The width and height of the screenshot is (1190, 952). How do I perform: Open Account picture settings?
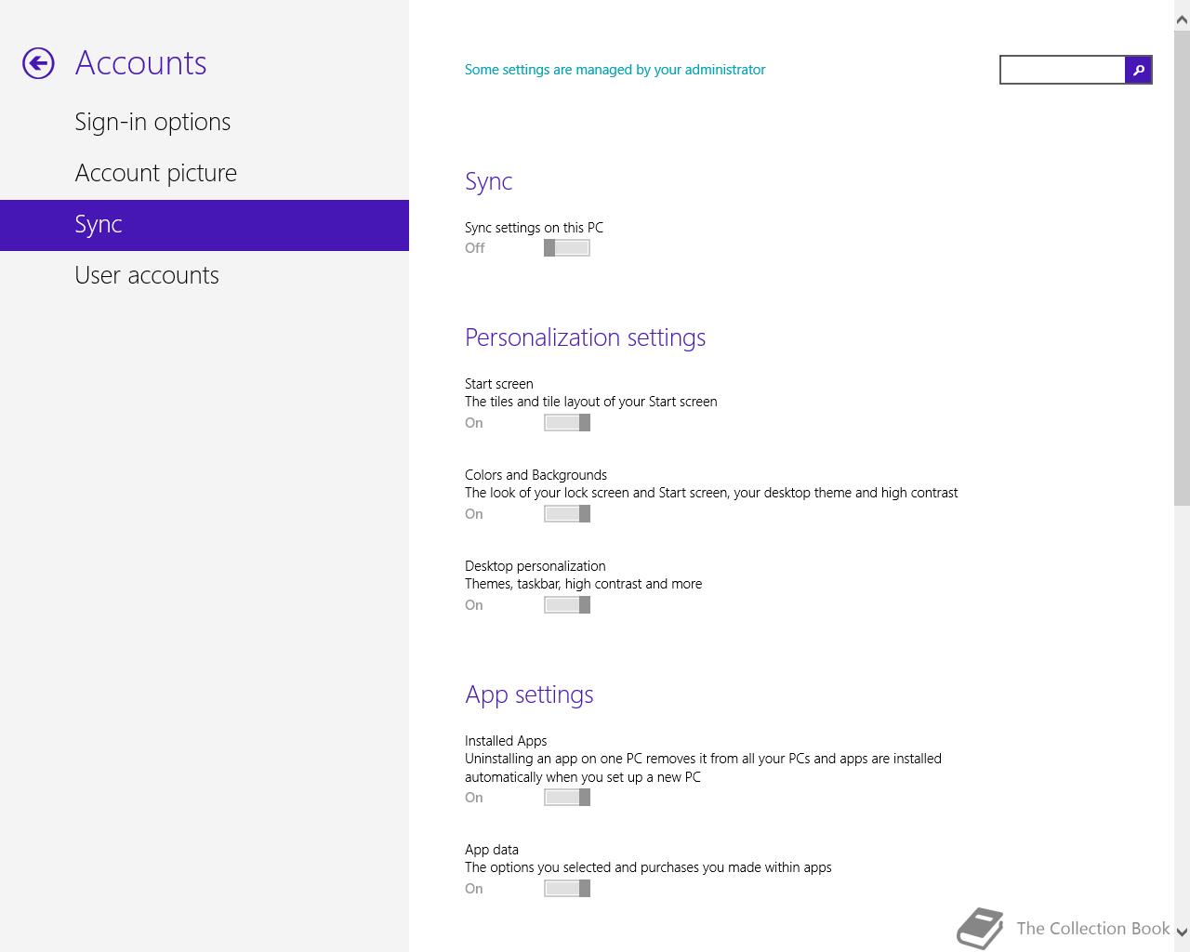156,173
